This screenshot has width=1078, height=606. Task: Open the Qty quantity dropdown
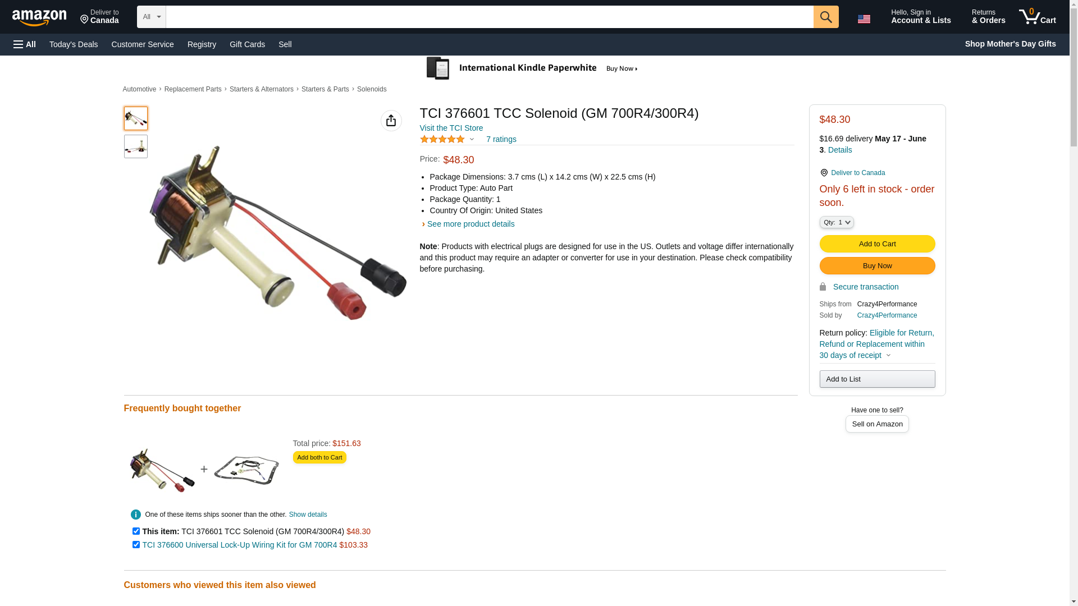(836, 222)
